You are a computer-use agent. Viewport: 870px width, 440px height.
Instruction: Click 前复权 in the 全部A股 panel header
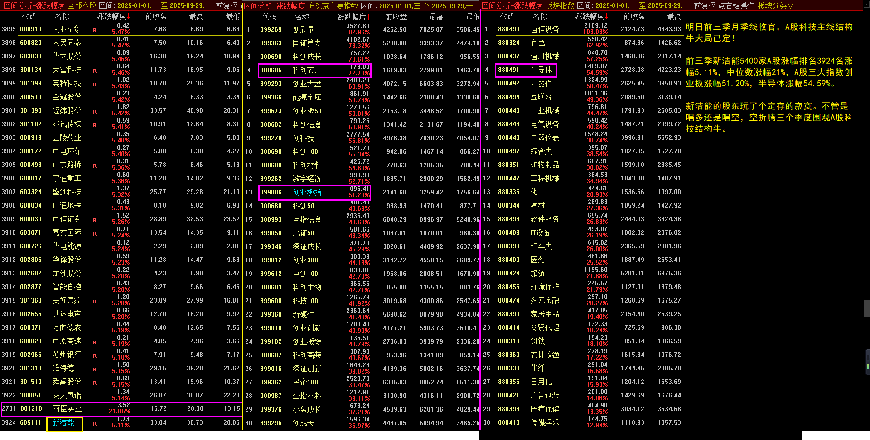click(227, 5)
